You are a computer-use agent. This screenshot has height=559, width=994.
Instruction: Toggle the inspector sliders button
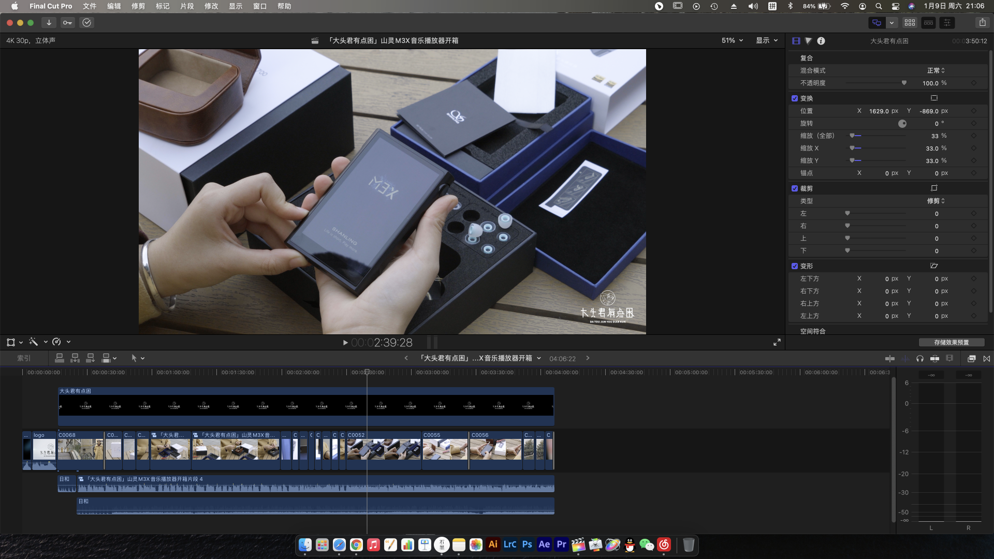coord(947,22)
